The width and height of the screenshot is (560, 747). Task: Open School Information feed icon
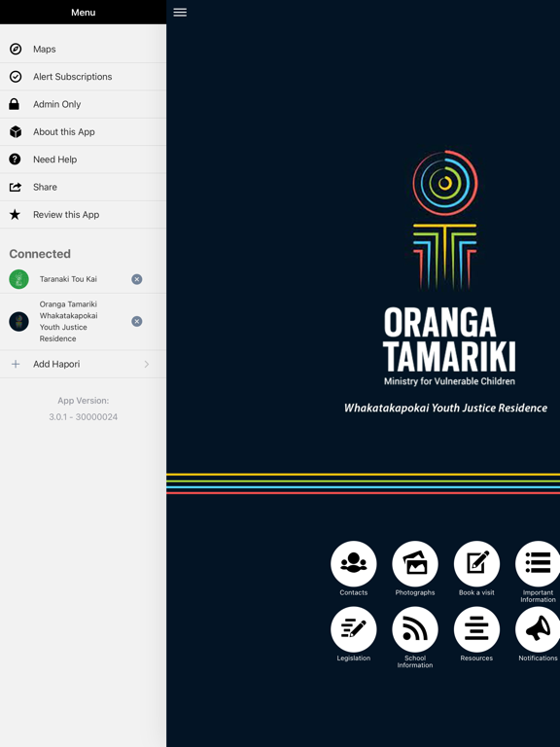(x=415, y=629)
